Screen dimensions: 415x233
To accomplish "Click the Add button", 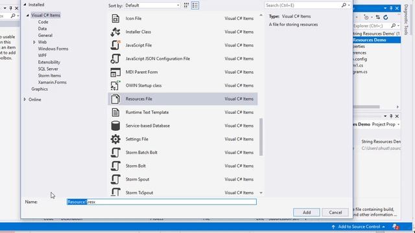I will click(307, 212).
